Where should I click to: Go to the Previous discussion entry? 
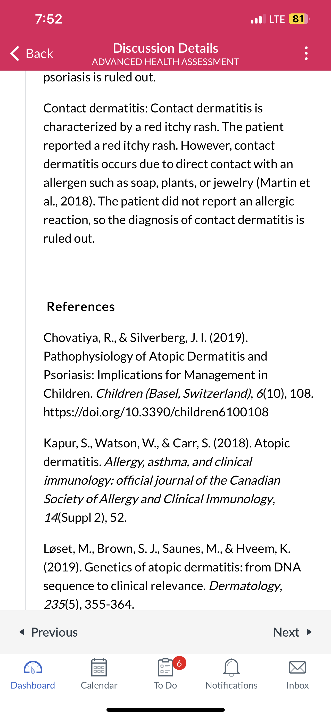pyautogui.click(x=48, y=632)
